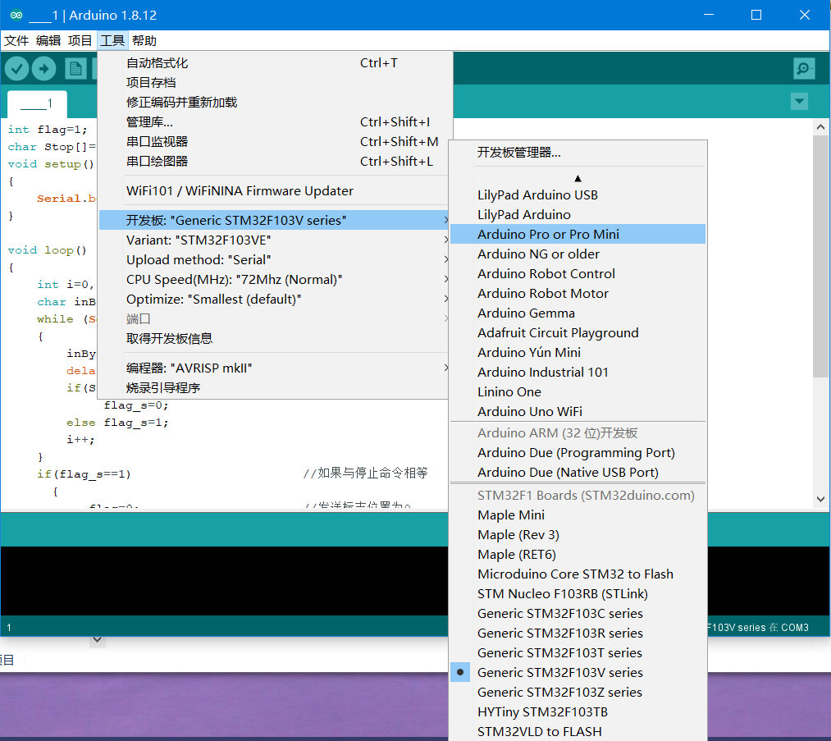Choose 自动格式化 from the tools menu
The image size is (831, 741).
276,63
